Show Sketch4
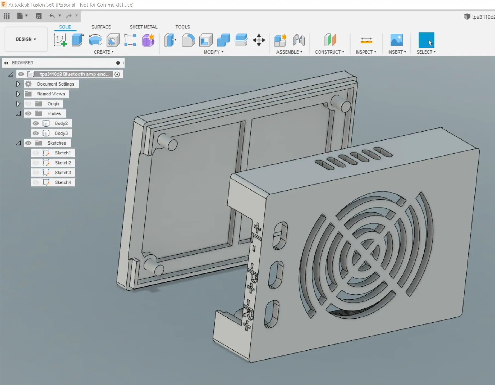The width and height of the screenshot is (495, 385). coord(36,182)
